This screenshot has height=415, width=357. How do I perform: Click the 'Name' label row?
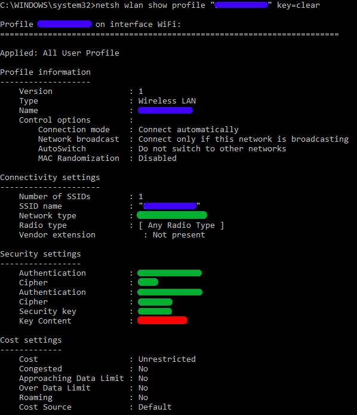pyautogui.click(x=29, y=111)
